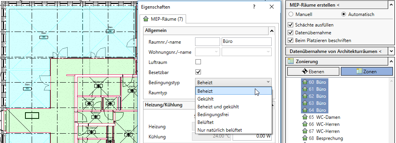Screen dimensions: 396x143
Task: Select the Manuell radio button
Action: click(x=291, y=14)
